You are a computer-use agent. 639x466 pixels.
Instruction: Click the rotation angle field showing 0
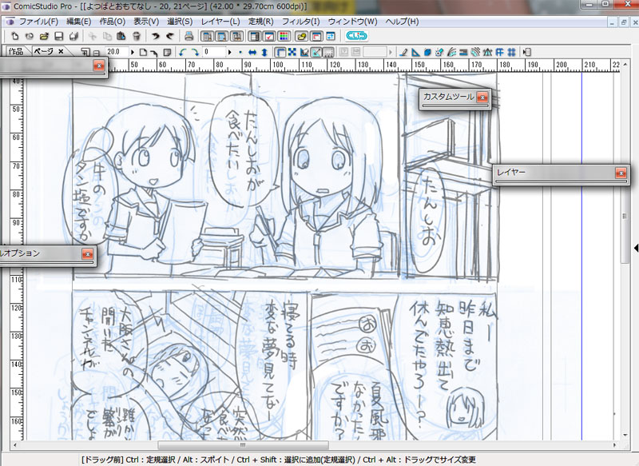pyautogui.click(x=214, y=52)
